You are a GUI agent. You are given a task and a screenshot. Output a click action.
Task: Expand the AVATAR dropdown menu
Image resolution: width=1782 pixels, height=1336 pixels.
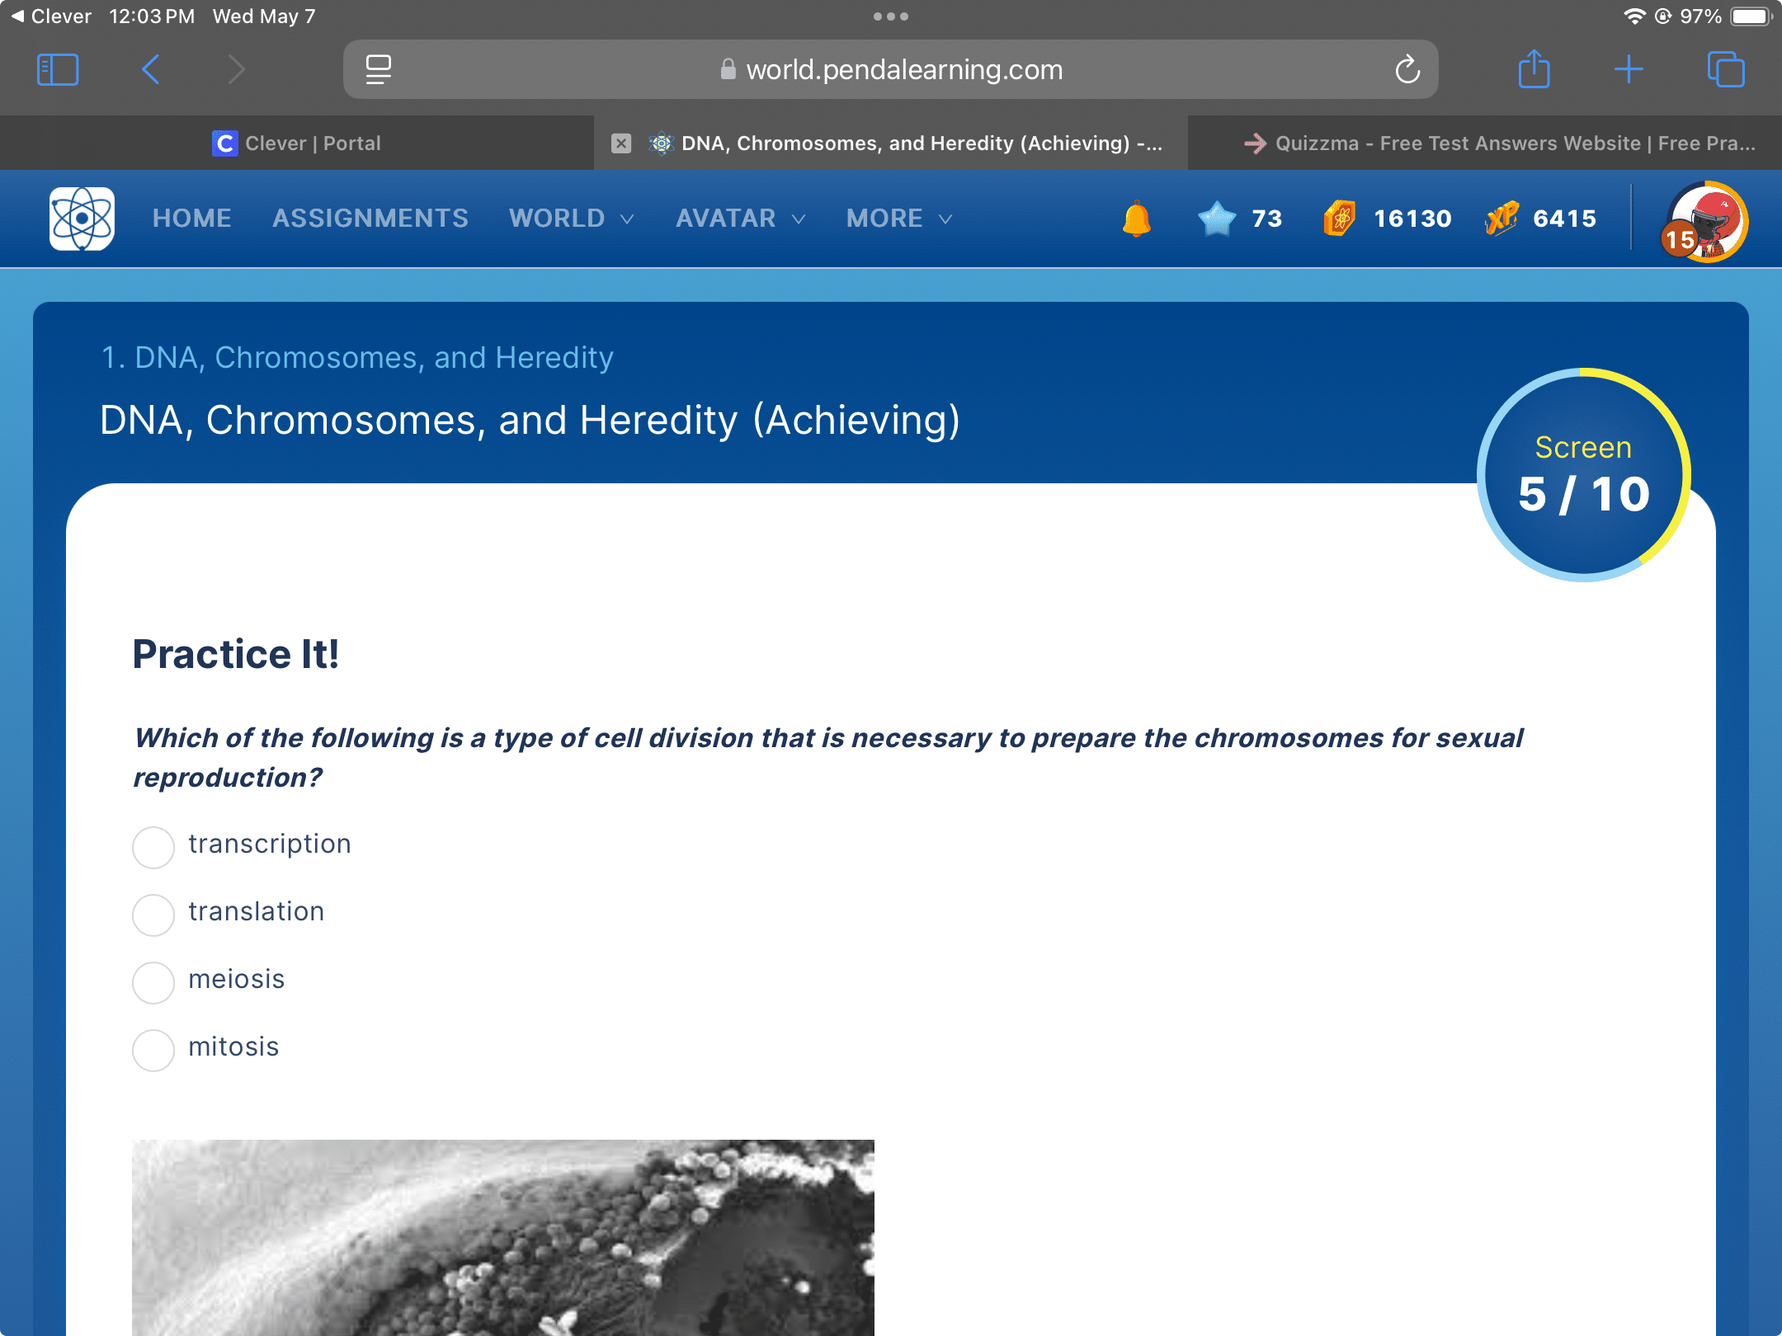740,219
